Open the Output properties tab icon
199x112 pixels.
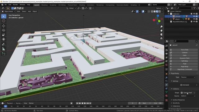pyautogui.click(x=167, y=54)
